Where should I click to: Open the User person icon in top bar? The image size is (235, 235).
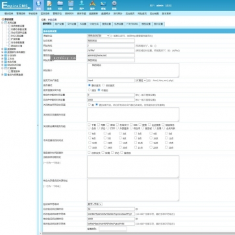click(82, 5)
